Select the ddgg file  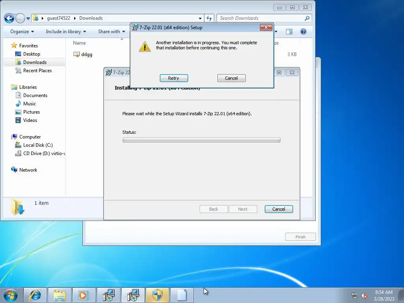click(86, 54)
